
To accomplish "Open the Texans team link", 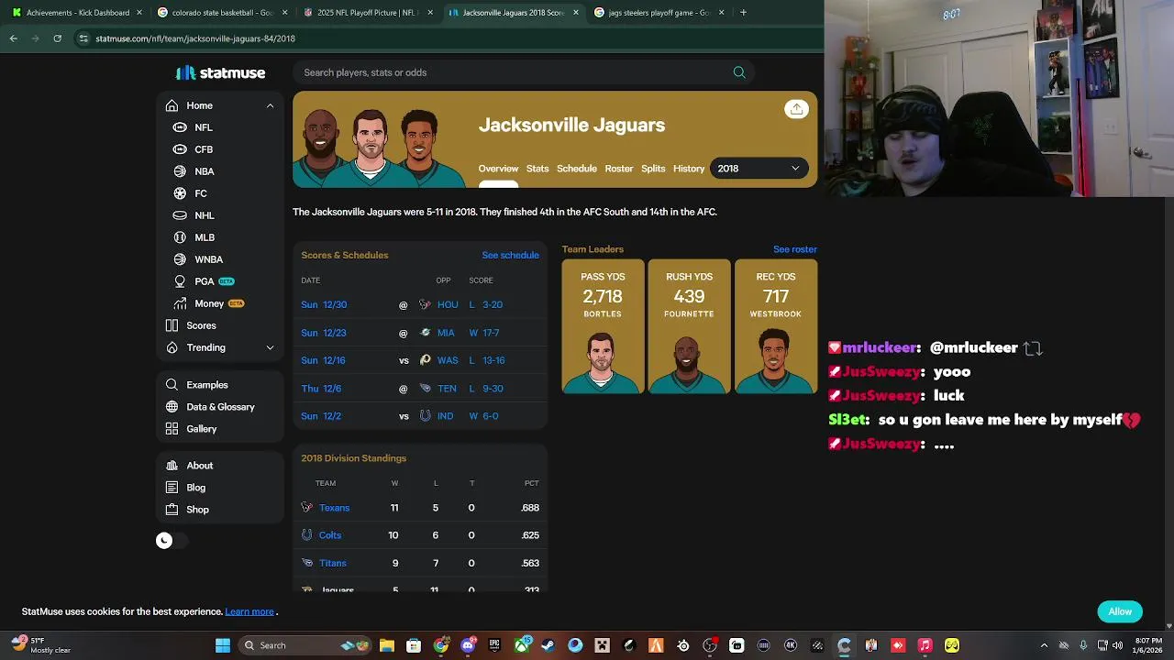I will click(x=334, y=508).
